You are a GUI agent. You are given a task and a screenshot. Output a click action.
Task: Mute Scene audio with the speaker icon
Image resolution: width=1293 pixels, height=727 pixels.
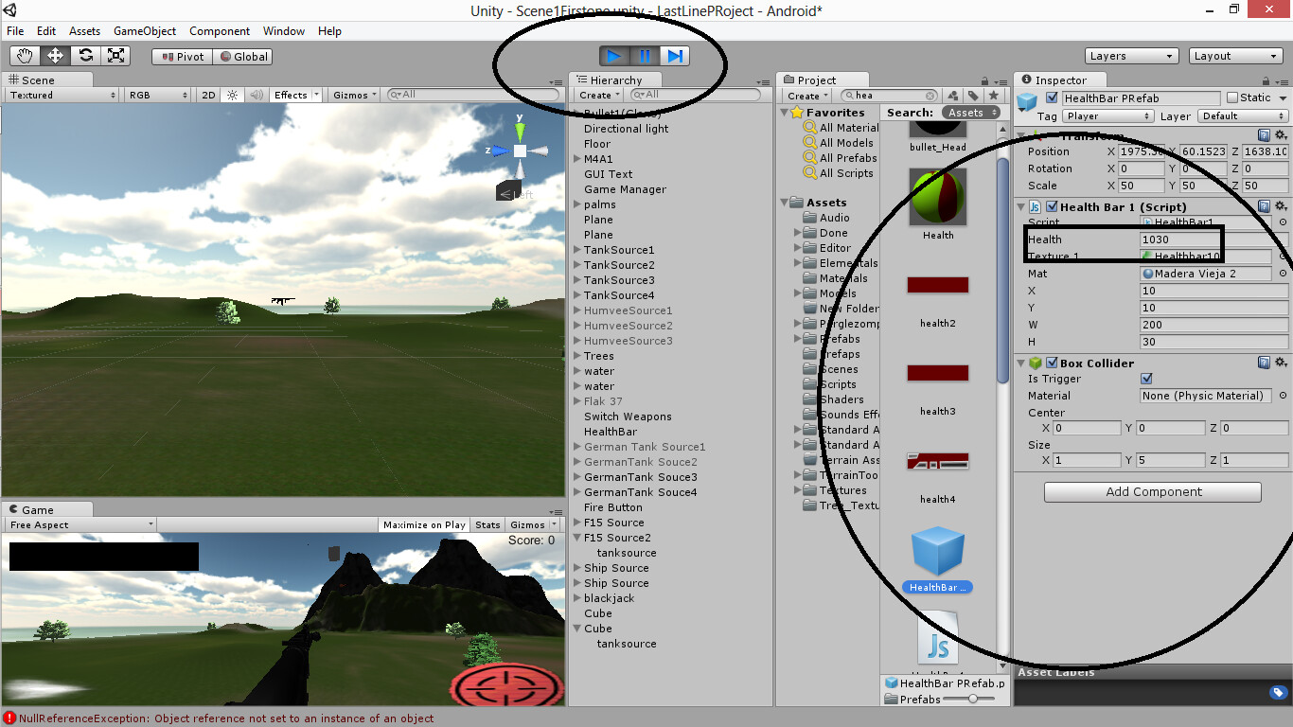[x=256, y=95]
